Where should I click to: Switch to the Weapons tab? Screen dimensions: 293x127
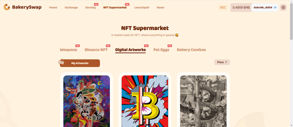coord(68,50)
